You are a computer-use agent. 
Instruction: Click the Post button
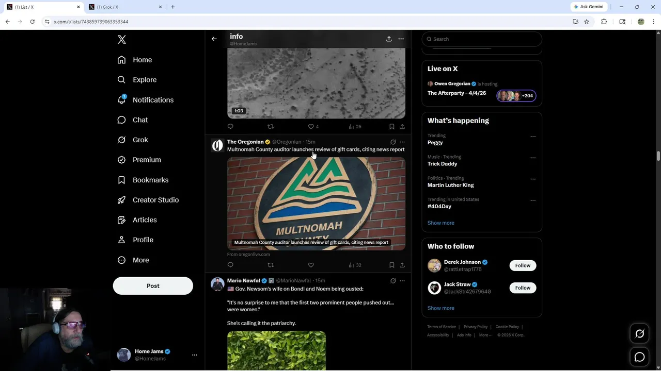pos(153,286)
